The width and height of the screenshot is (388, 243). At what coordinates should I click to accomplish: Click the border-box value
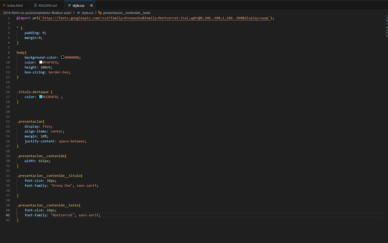coord(59,72)
